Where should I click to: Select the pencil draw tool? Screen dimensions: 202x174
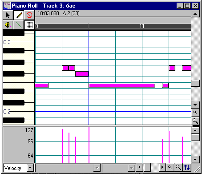(x=19, y=15)
